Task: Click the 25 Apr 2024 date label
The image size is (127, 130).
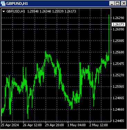Action: click(10, 125)
